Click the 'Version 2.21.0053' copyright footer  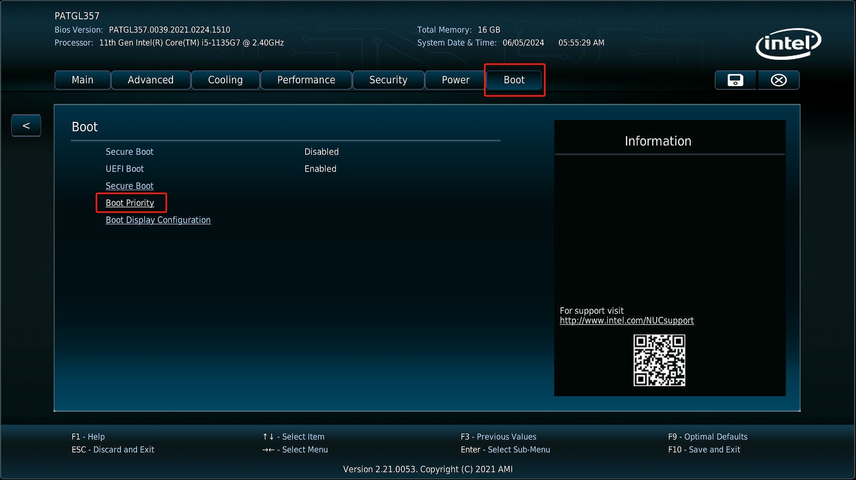(428, 469)
